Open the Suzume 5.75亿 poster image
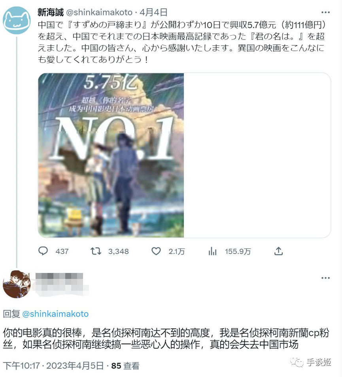This screenshot has width=342, height=377. [x=111, y=155]
